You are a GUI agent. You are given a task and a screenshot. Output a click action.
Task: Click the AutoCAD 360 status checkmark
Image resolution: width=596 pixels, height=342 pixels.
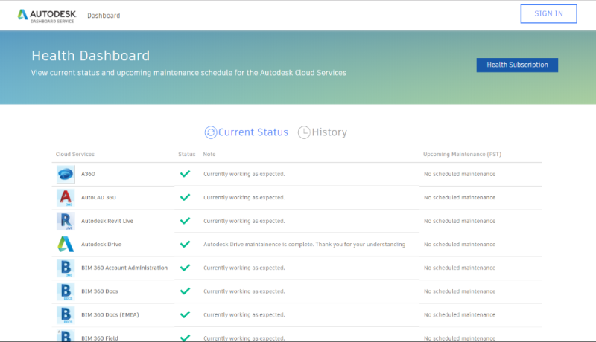pos(185,198)
